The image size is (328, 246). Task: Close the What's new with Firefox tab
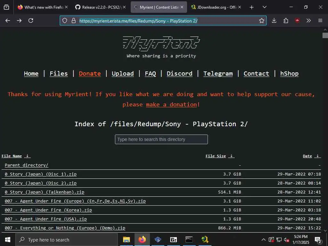(66, 7)
